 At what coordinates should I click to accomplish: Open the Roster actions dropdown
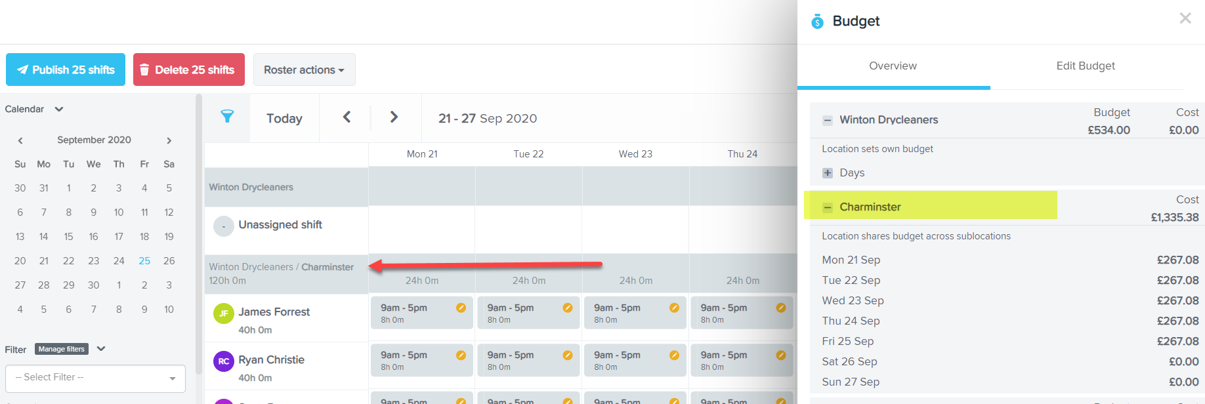click(304, 70)
